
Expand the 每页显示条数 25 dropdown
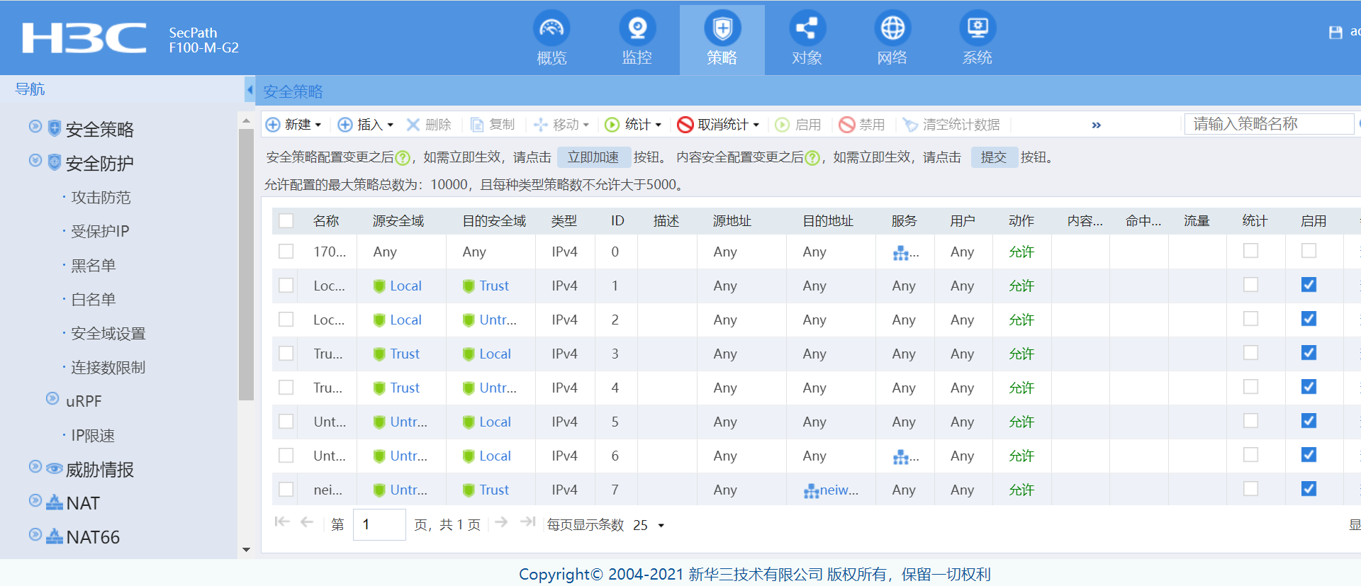pyautogui.click(x=661, y=526)
